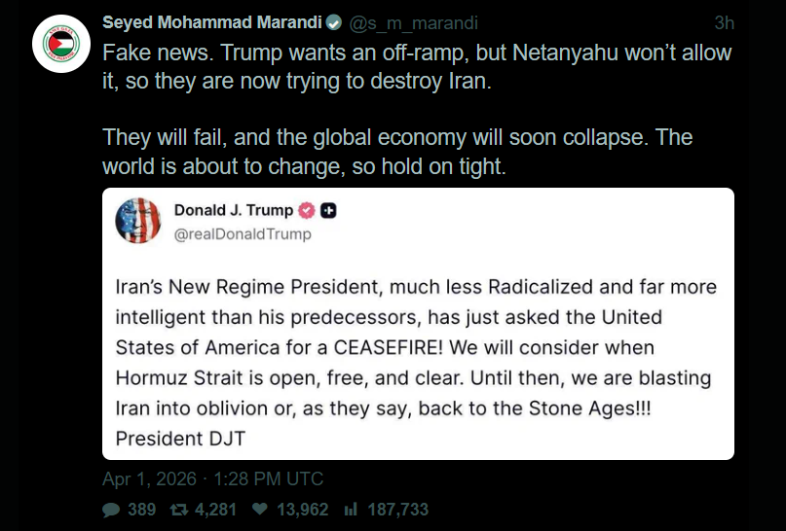
Task: Open the Apr 1, 2026 date link
Action: pyautogui.click(x=149, y=478)
